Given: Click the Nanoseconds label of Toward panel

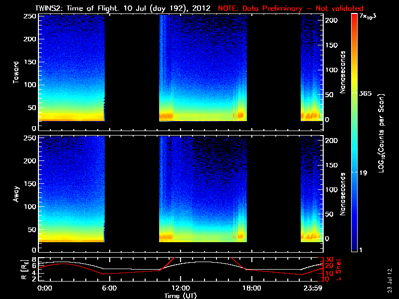Looking at the screenshot, I should (343, 72).
